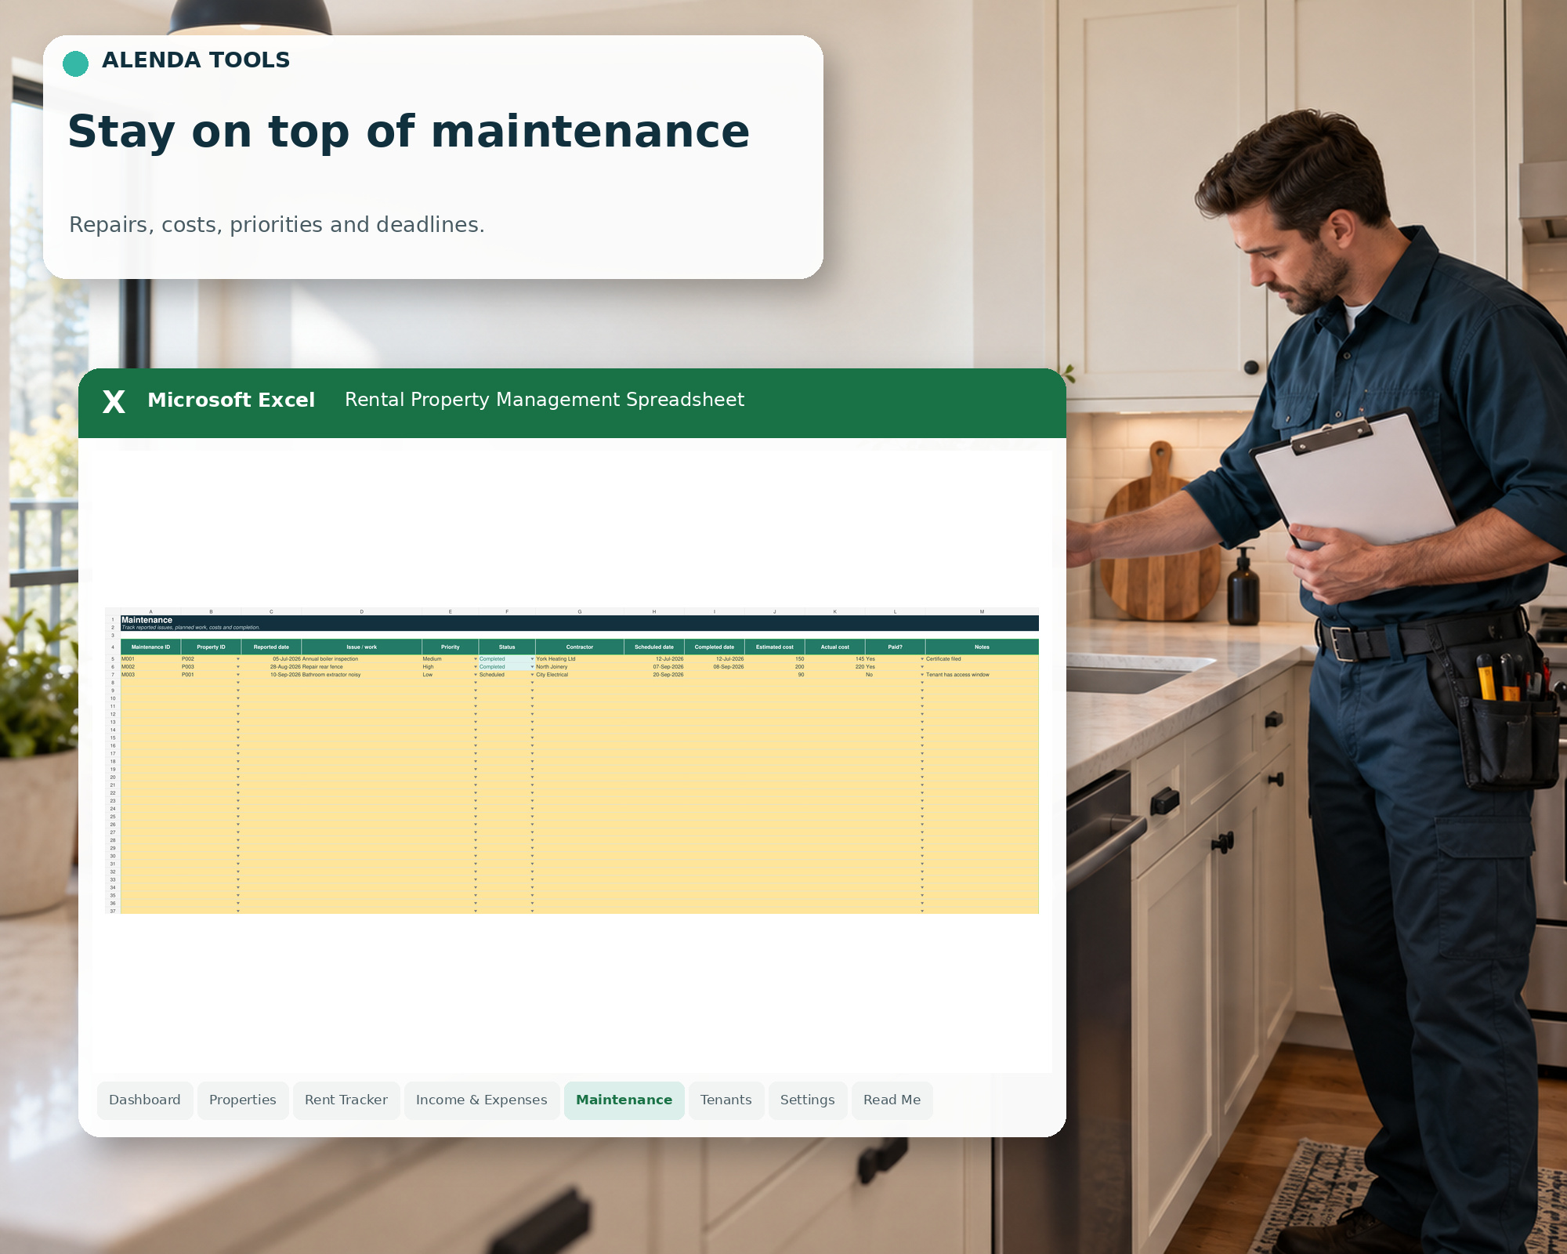This screenshot has width=1567, height=1254.
Task: Click the M003 maintenance ID cell
Action: [x=150, y=675]
